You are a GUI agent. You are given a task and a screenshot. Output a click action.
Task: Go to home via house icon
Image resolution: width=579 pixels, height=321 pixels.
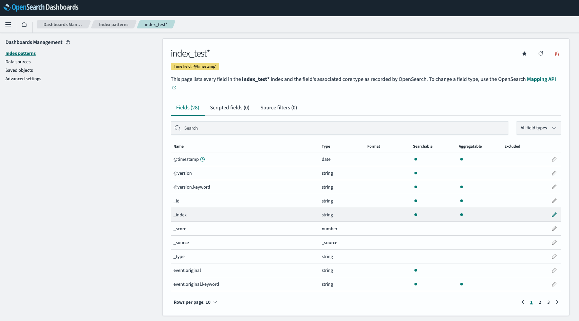24,24
